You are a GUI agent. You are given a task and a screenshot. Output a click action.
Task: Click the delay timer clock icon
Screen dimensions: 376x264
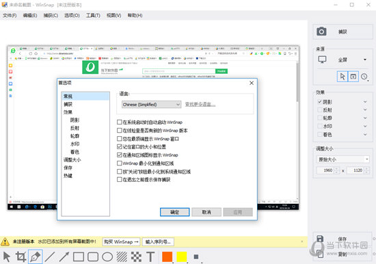point(364,77)
